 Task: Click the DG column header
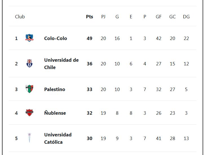pyautogui.click(x=186, y=17)
